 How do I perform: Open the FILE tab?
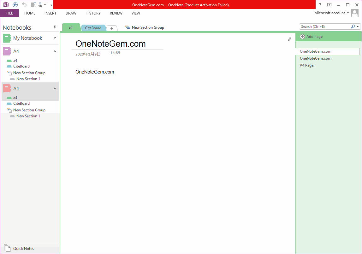coord(10,13)
